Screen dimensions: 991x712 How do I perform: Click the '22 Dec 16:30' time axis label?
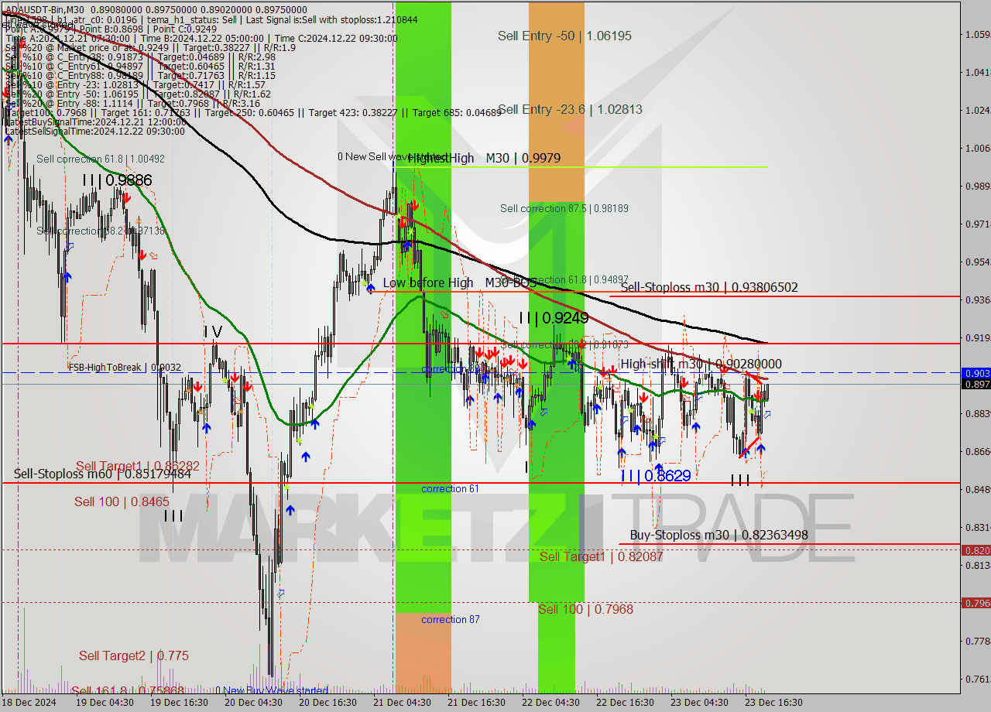(x=625, y=703)
